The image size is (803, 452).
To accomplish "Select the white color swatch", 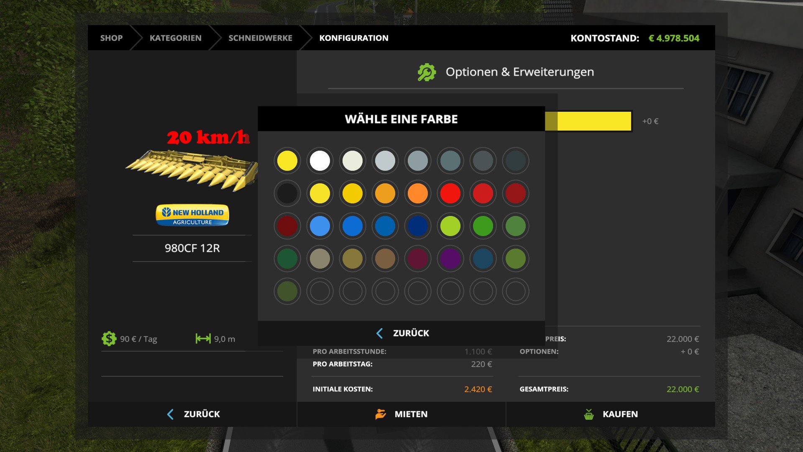I will [320, 161].
